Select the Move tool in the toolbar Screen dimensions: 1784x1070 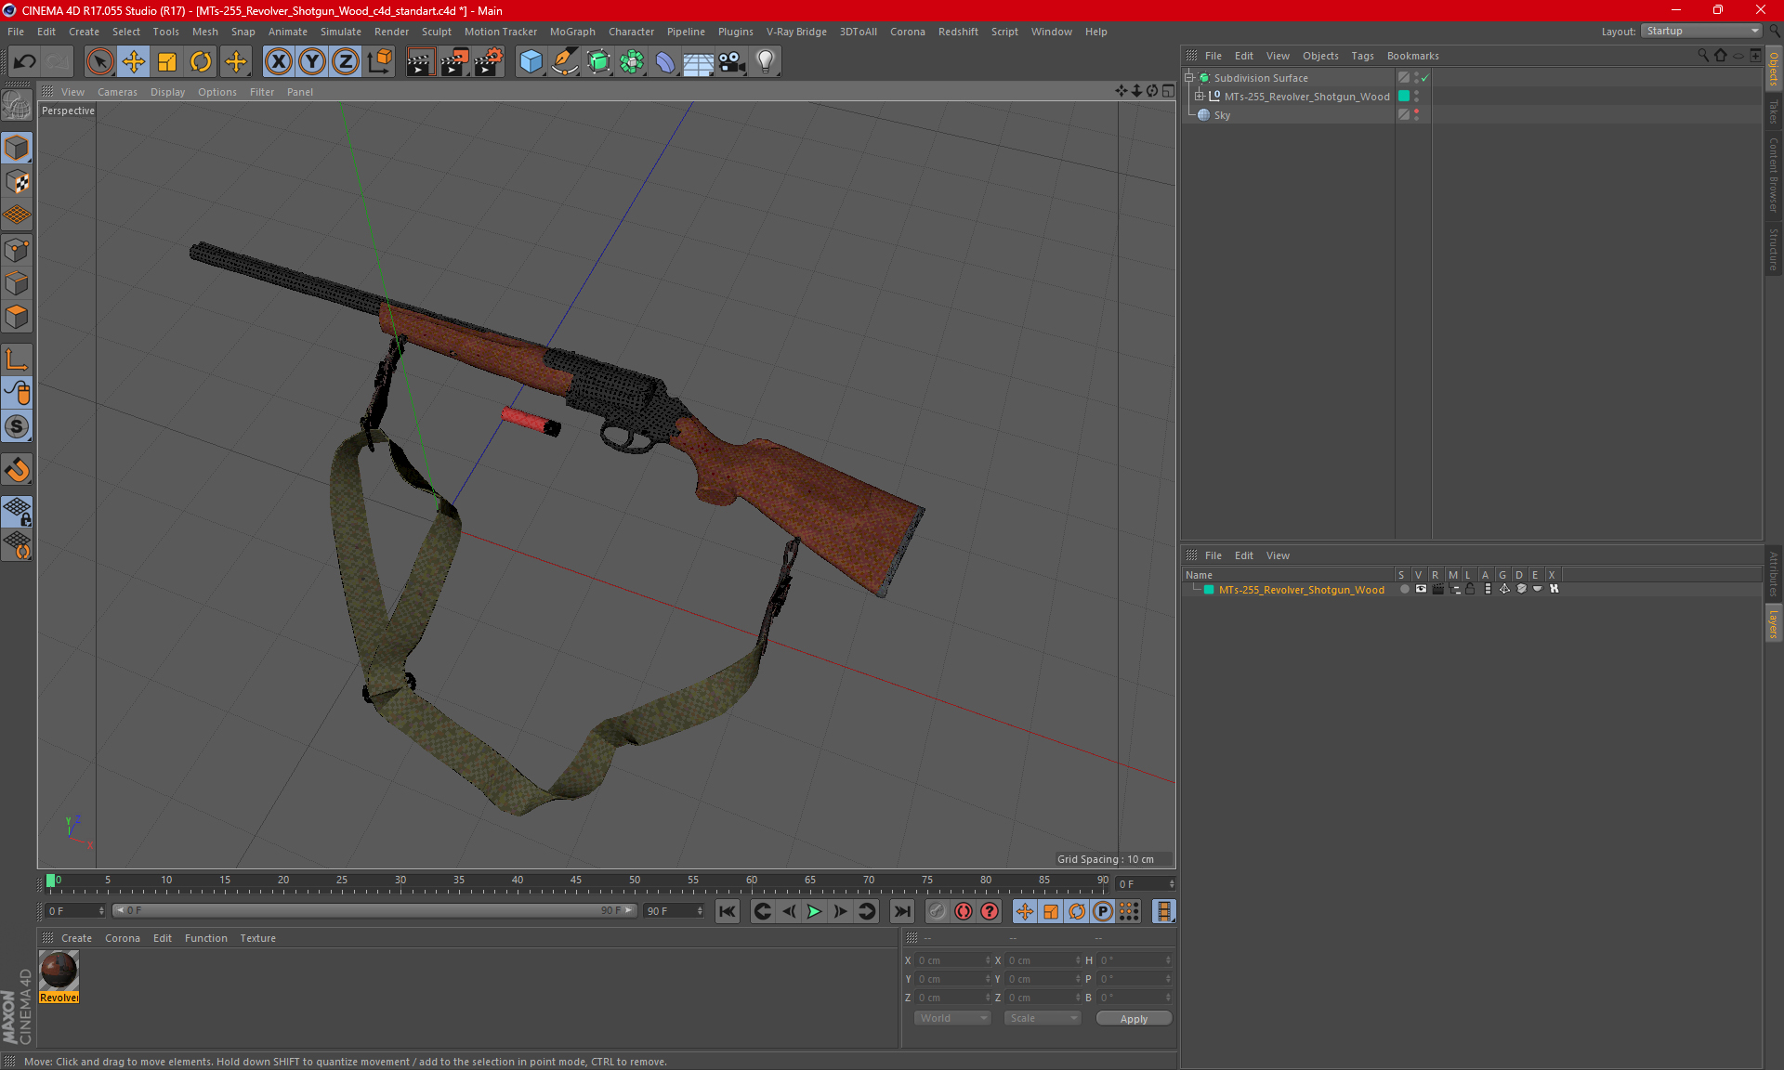click(134, 62)
